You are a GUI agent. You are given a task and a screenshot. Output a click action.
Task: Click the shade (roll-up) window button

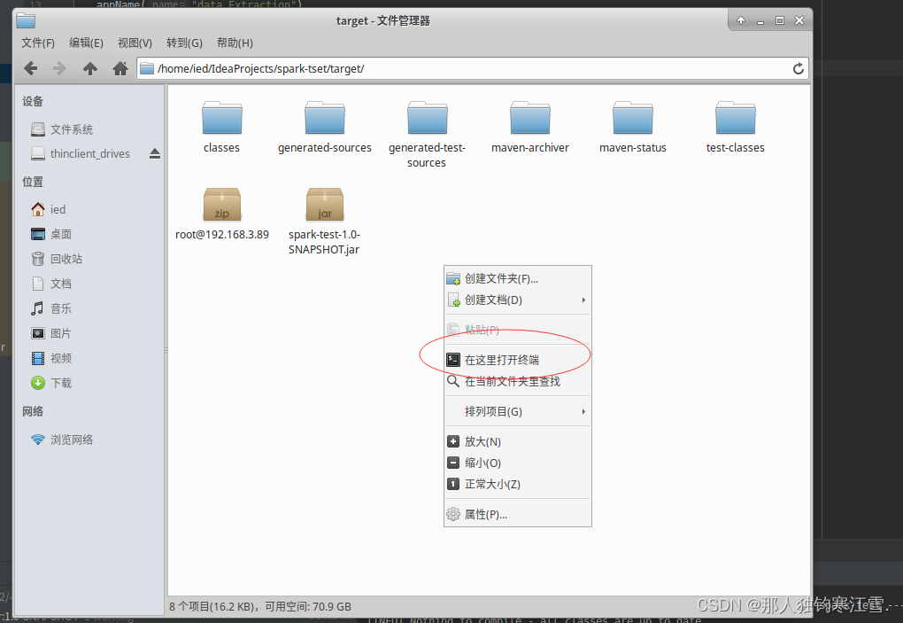(x=741, y=20)
